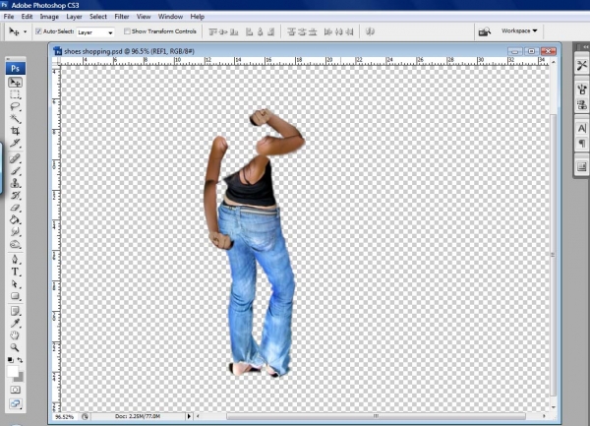
Task: Select the Rectangle shape tool
Action: [15, 296]
